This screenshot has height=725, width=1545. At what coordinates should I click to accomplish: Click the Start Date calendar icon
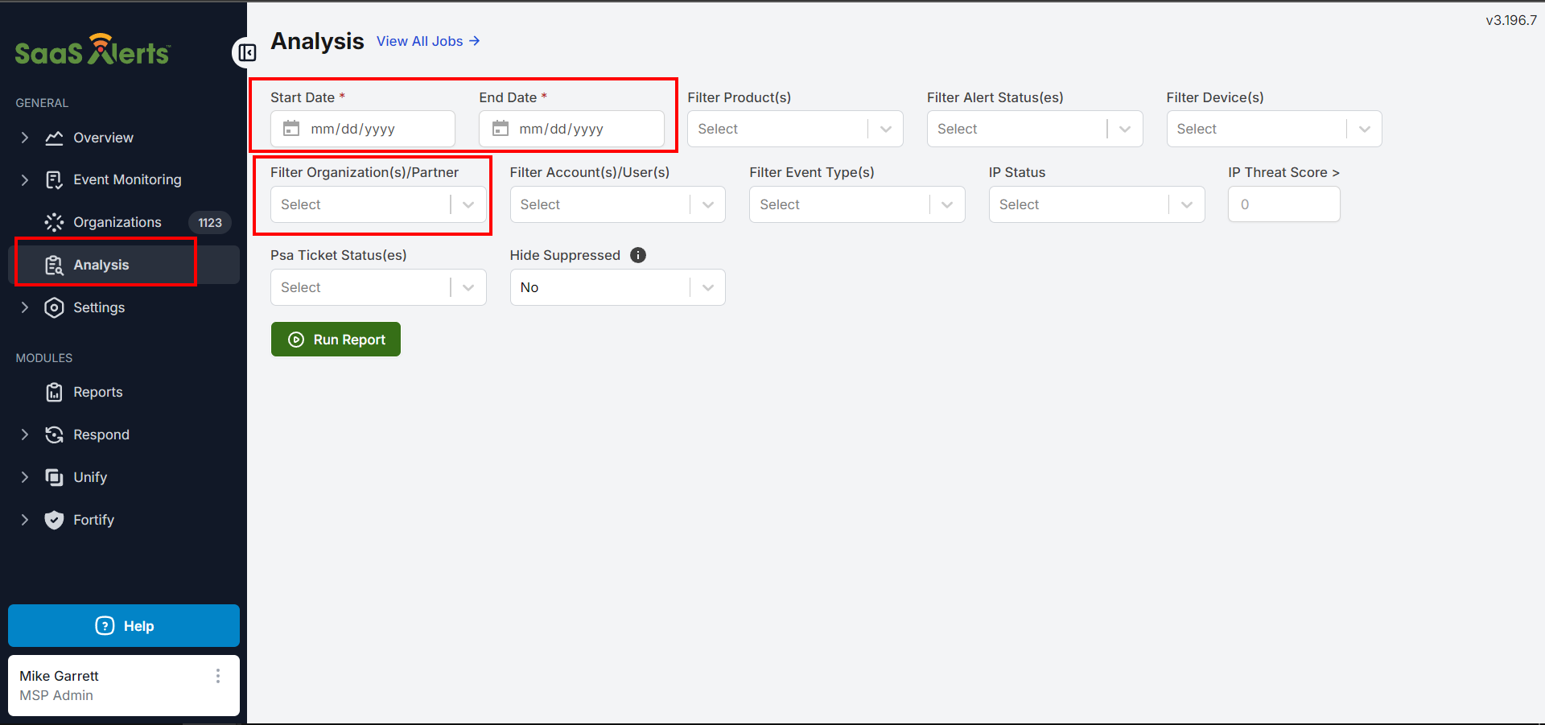click(291, 129)
